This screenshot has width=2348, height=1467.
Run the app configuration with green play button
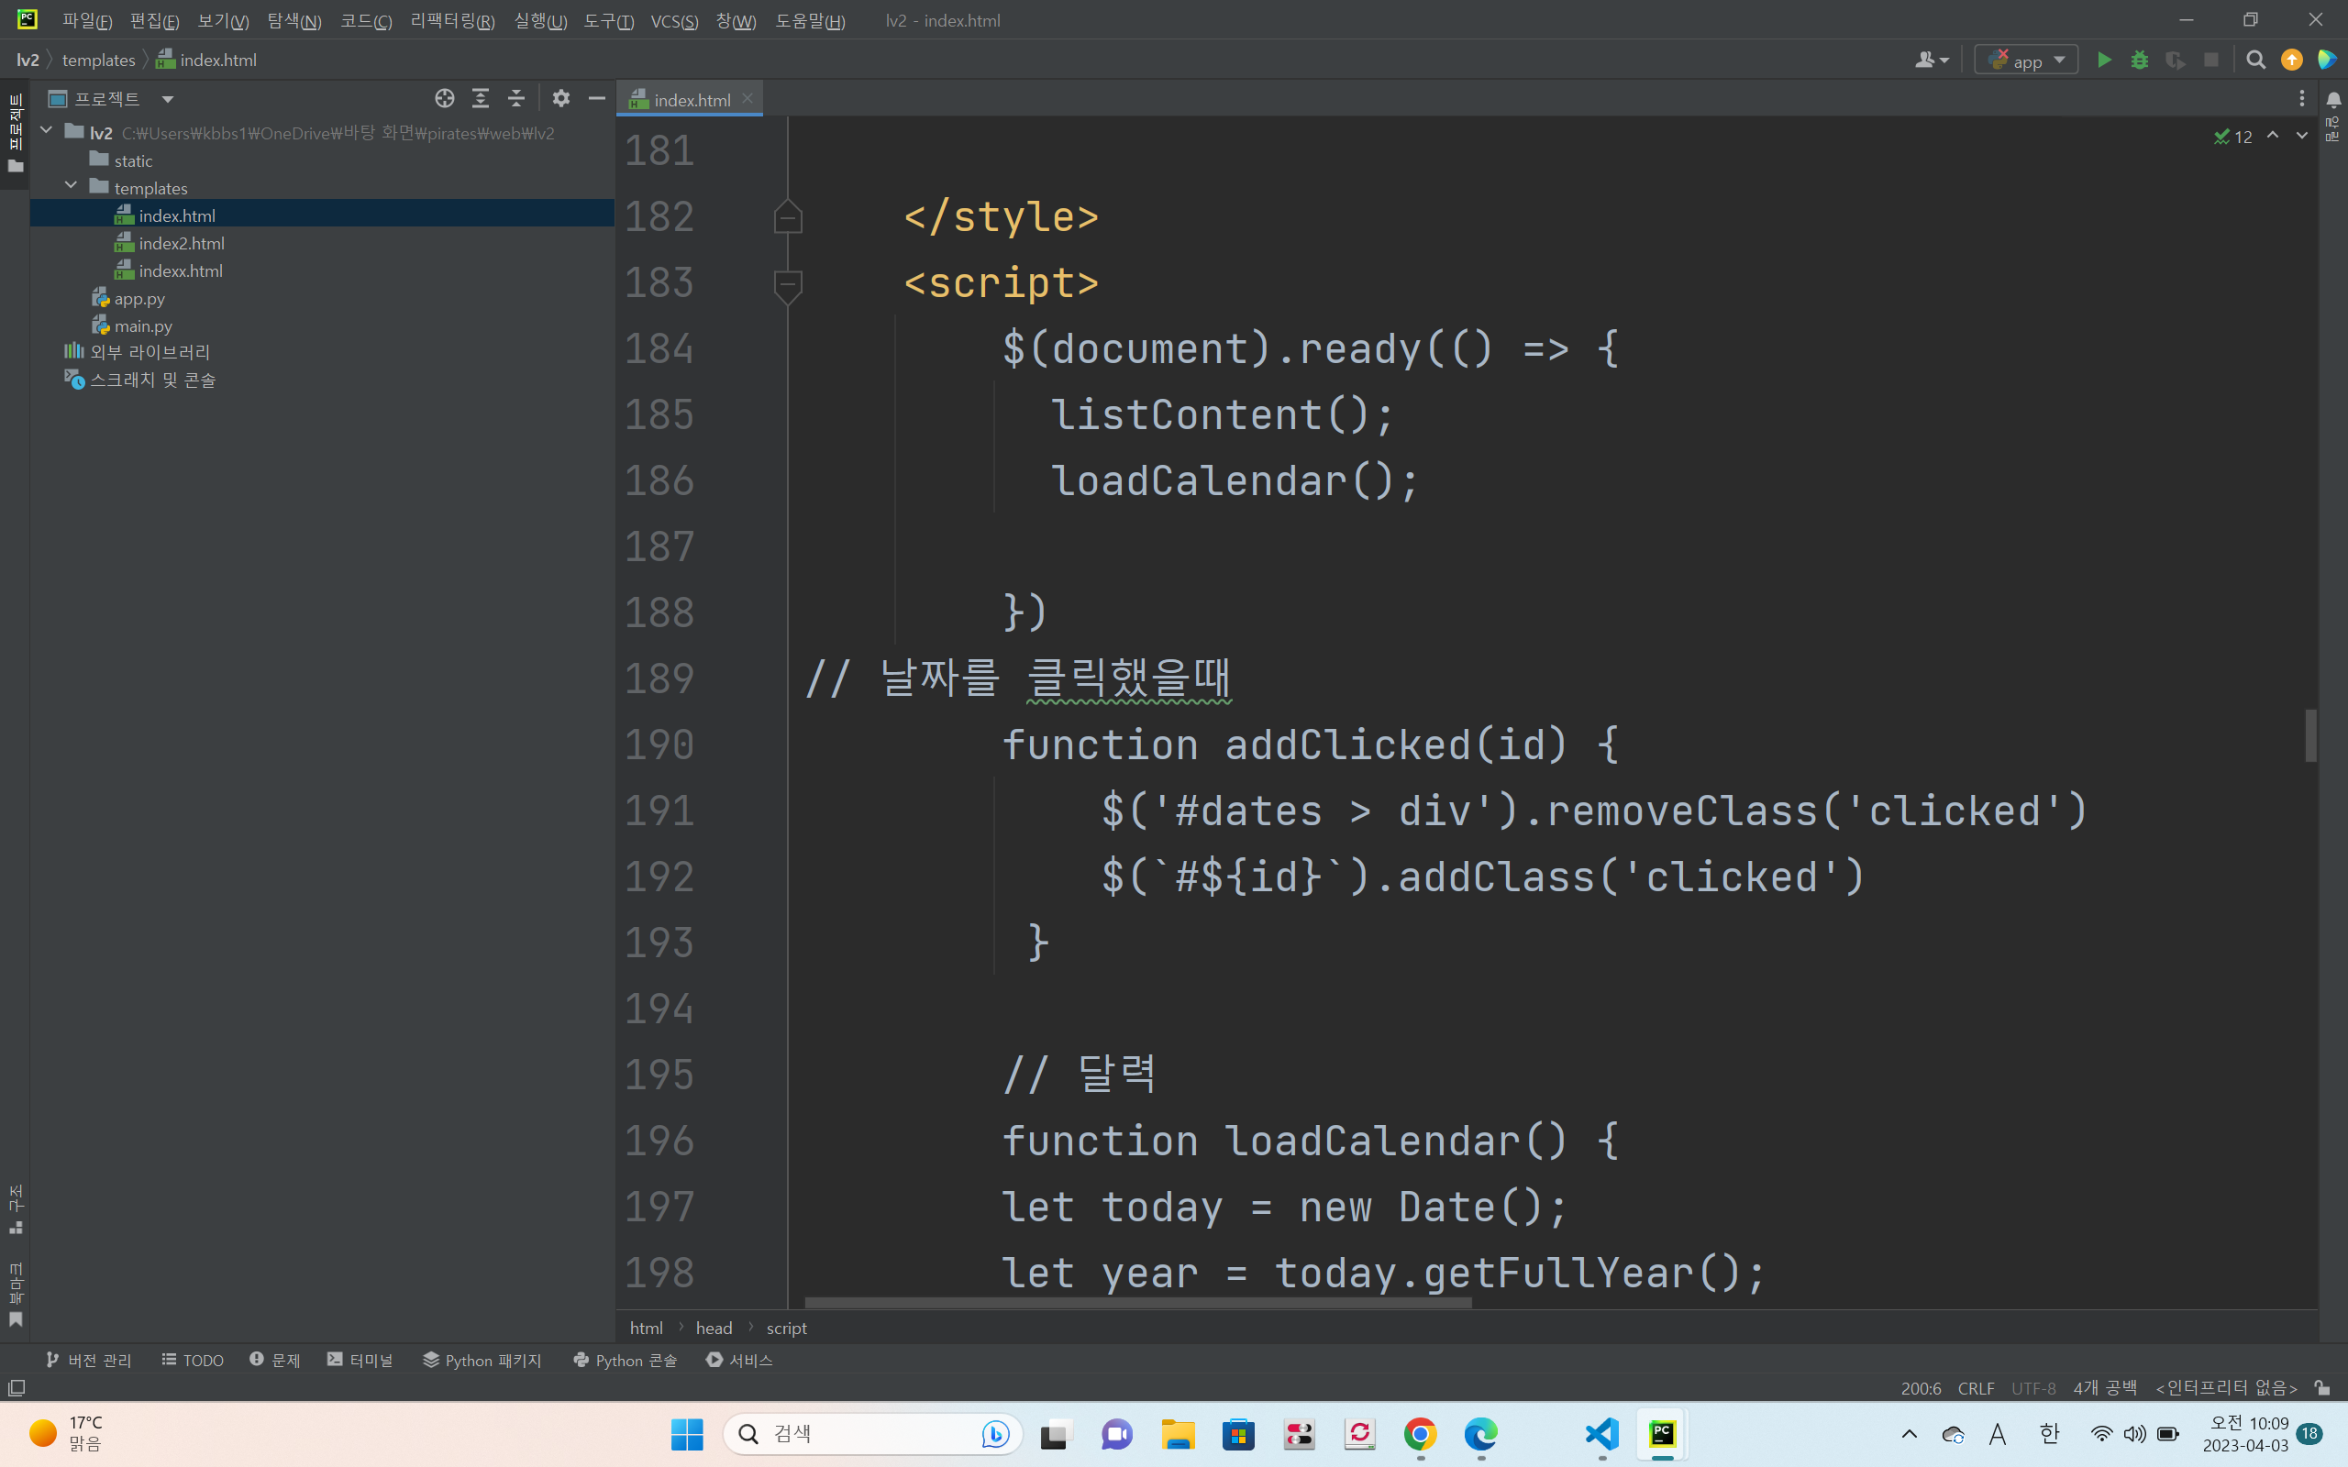tap(2103, 61)
